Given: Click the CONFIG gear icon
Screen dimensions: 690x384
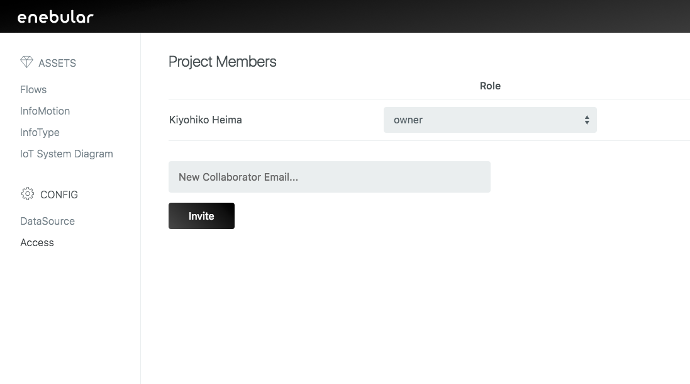Looking at the screenshot, I should (x=26, y=194).
